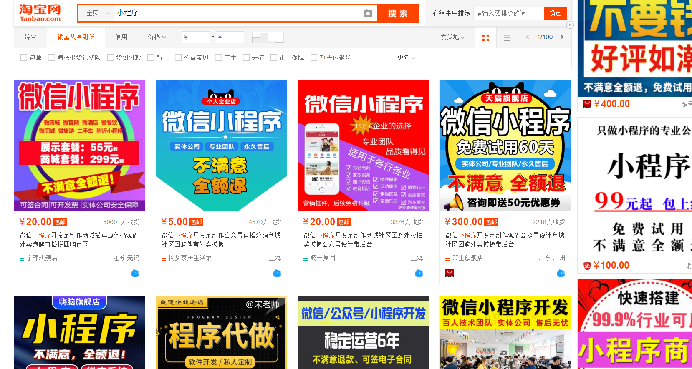Expand the 更多 filter options
This screenshot has width=692, height=369.
click(406, 58)
